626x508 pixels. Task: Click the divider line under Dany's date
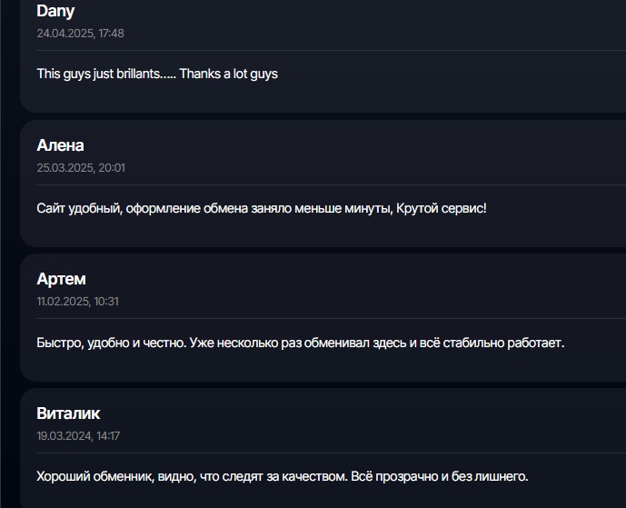(x=327, y=50)
